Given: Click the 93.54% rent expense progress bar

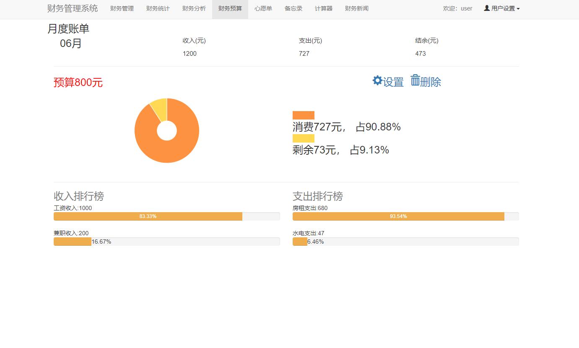Looking at the screenshot, I should (398, 216).
